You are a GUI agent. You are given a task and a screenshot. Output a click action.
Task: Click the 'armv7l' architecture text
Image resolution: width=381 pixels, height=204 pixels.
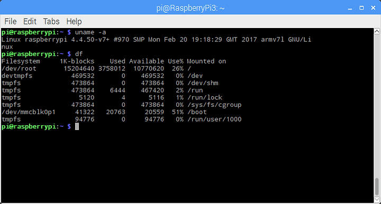point(273,40)
